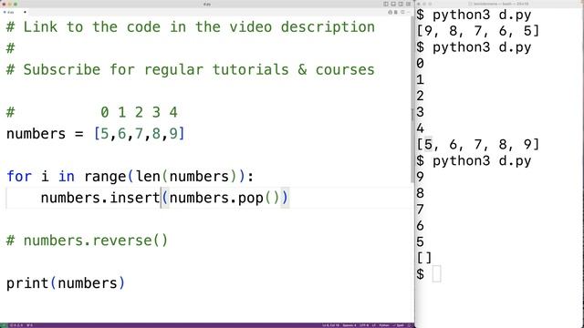
Task: Change indentation via Spaces: 4 status item
Action: [349, 325]
